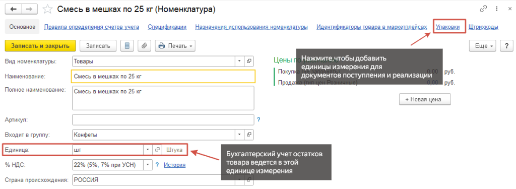Expand the % НДС dropdown arrow
The image size is (516, 189).
pos(148,164)
